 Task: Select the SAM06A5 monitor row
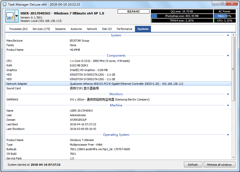[x=118, y=99]
